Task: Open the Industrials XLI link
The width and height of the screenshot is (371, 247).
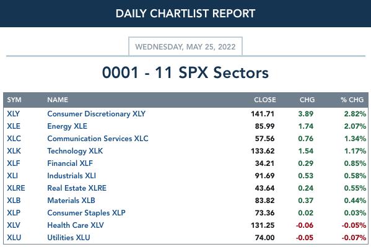Action: pos(71,176)
